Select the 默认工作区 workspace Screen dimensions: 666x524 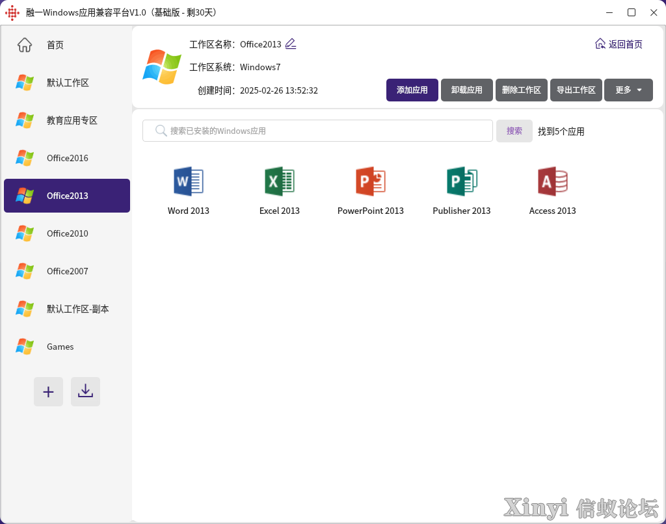point(67,83)
